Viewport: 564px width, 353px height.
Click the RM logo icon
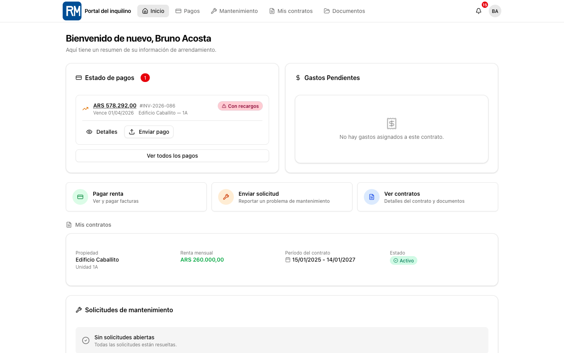[72, 11]
